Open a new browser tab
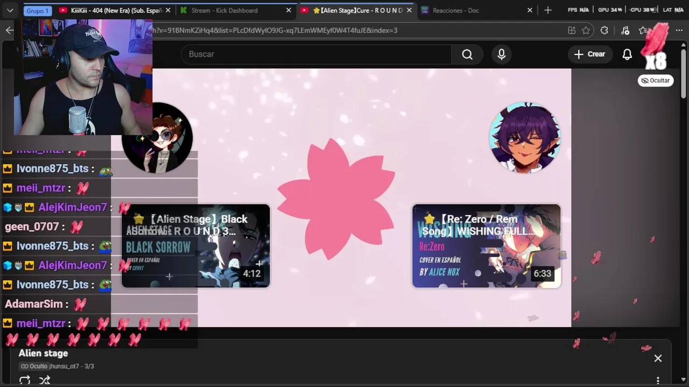 [548, 10]
